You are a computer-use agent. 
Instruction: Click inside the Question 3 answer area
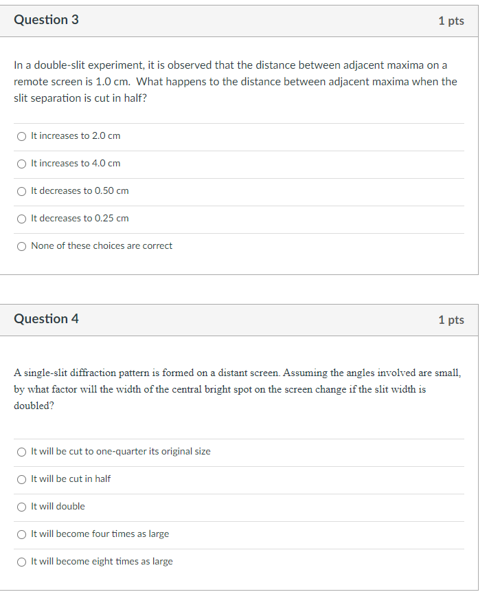click(240, 193)
